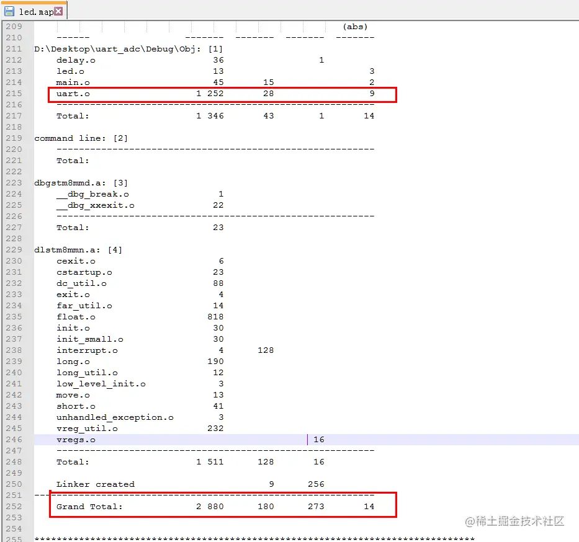Click the '(abs)' column header text
This screenshot has width=579, height=542.
355,27
